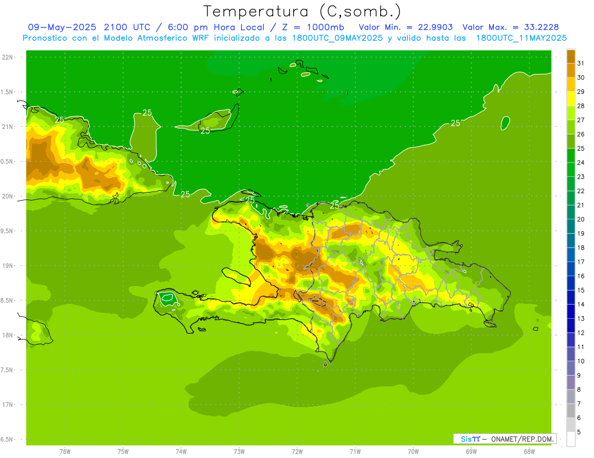Click the '19N' latitude axis label
The height and width of the screenshot is (458, 594).
click(8, 266)
